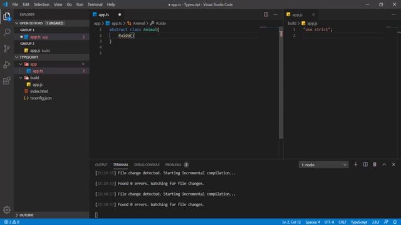The image size is (401, 225).
Task: Create a new terminal with plus icon
Action: pyautogui.click(x=355, y=164)
